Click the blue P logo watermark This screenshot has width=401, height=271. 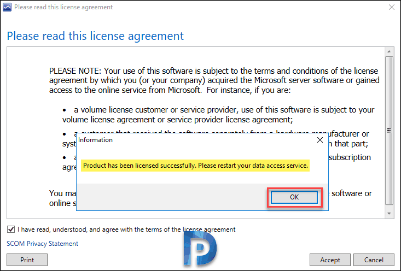[200, 249]
